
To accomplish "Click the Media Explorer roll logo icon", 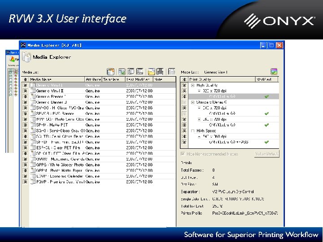I will tap(26, 57).
